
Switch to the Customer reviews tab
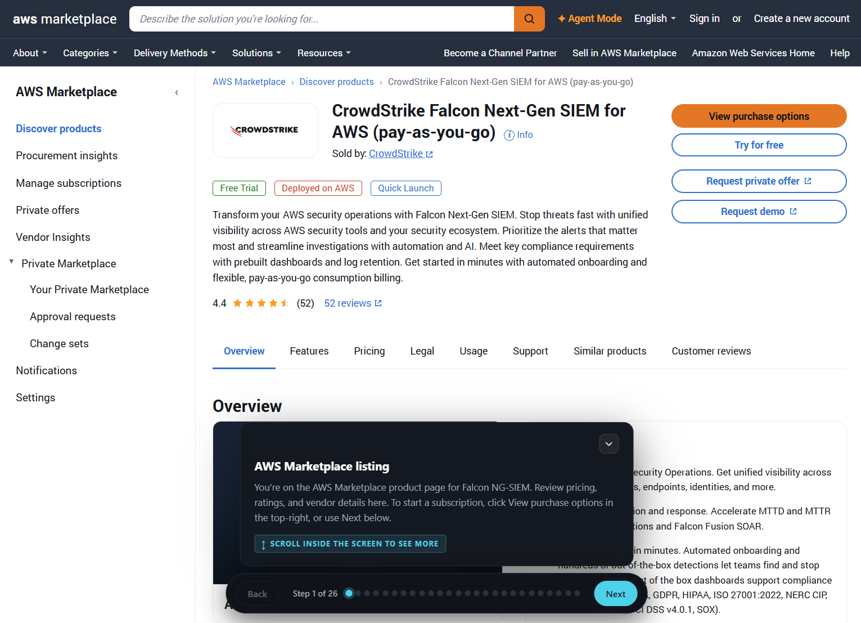(x=711, y=351)
